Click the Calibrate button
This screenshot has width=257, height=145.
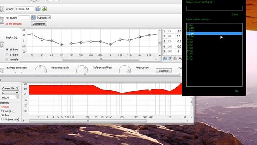[x=164, y=71]
